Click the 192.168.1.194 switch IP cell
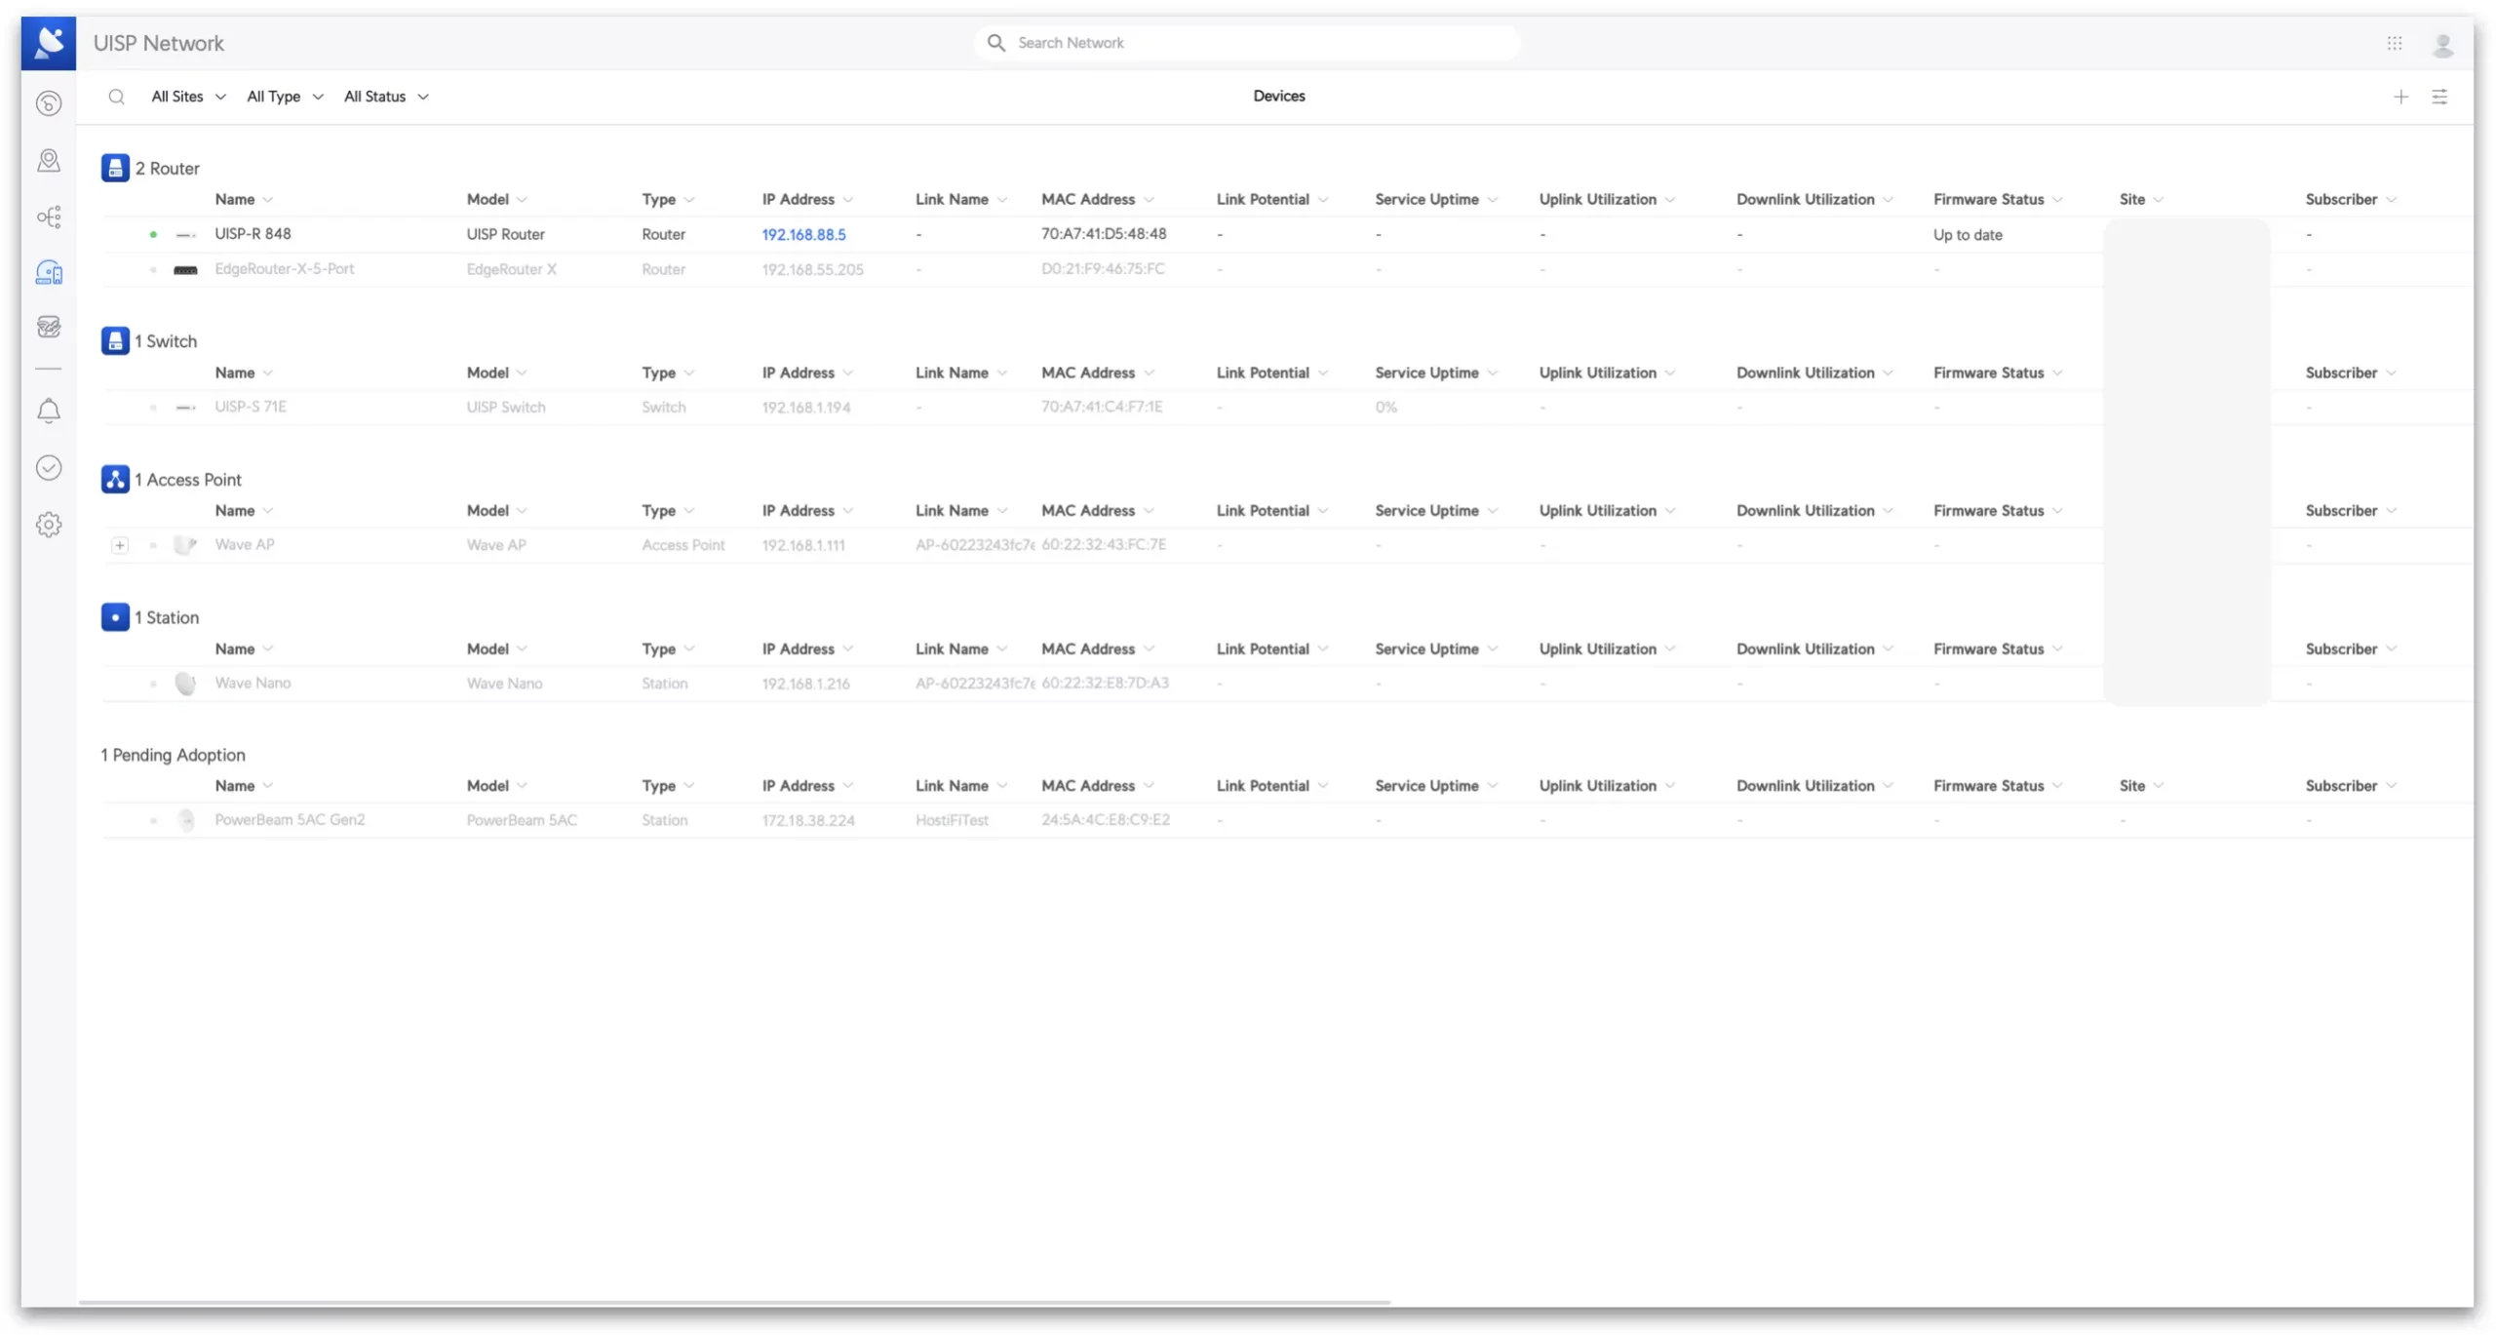 (x=806, y=408)
